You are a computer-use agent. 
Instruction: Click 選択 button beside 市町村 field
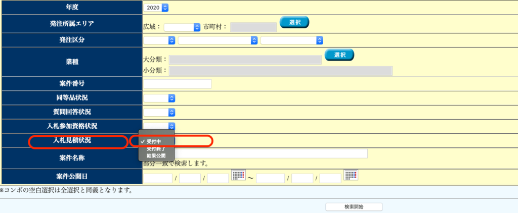pyautogui.click(x=294, y=23)
